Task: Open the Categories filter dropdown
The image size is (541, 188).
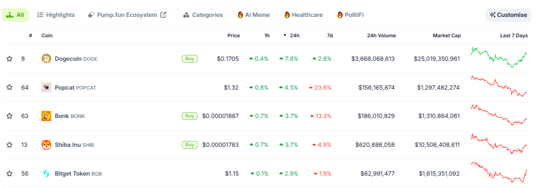Action: [x=203, y=15]
